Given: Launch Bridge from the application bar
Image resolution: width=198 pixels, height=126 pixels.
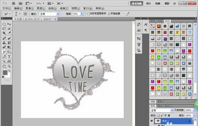Looking at the screenshot, I should [x=14, y=3].
